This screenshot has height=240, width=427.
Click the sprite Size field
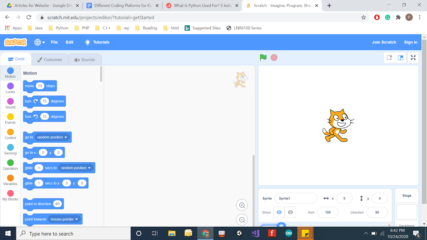click(328, 213)
